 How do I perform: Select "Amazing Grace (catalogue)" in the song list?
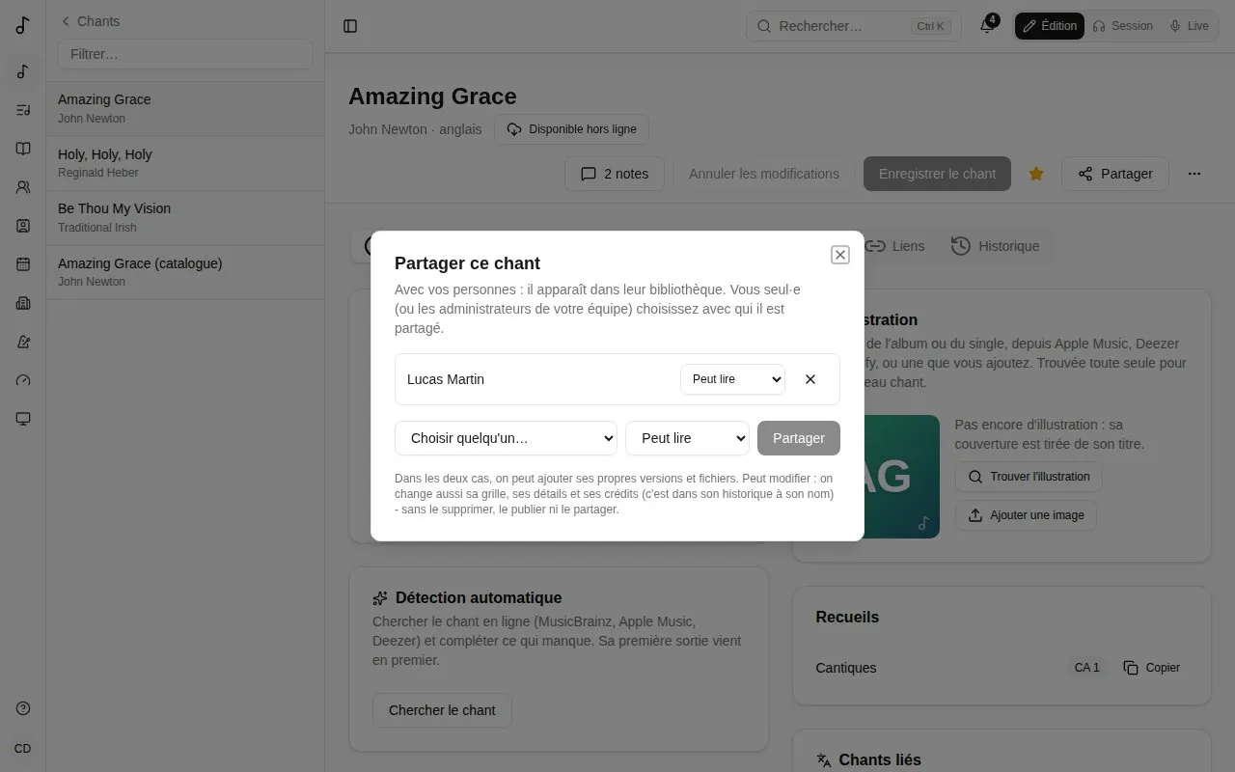pos(185,272)
